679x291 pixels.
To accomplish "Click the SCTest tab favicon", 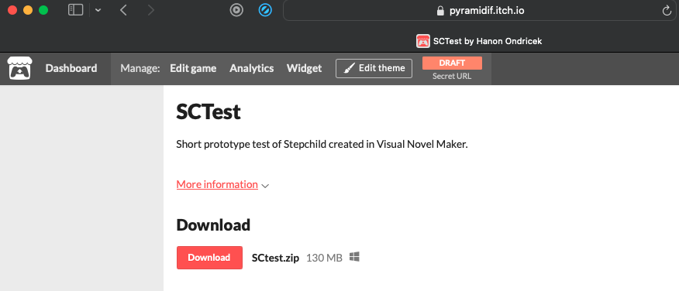I will coord(422,41).
